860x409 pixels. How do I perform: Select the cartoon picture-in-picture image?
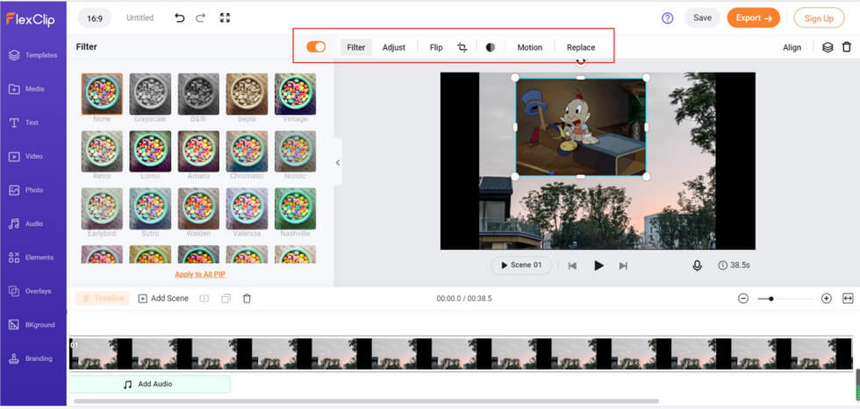pyautogui.click(x=581, y=127)
